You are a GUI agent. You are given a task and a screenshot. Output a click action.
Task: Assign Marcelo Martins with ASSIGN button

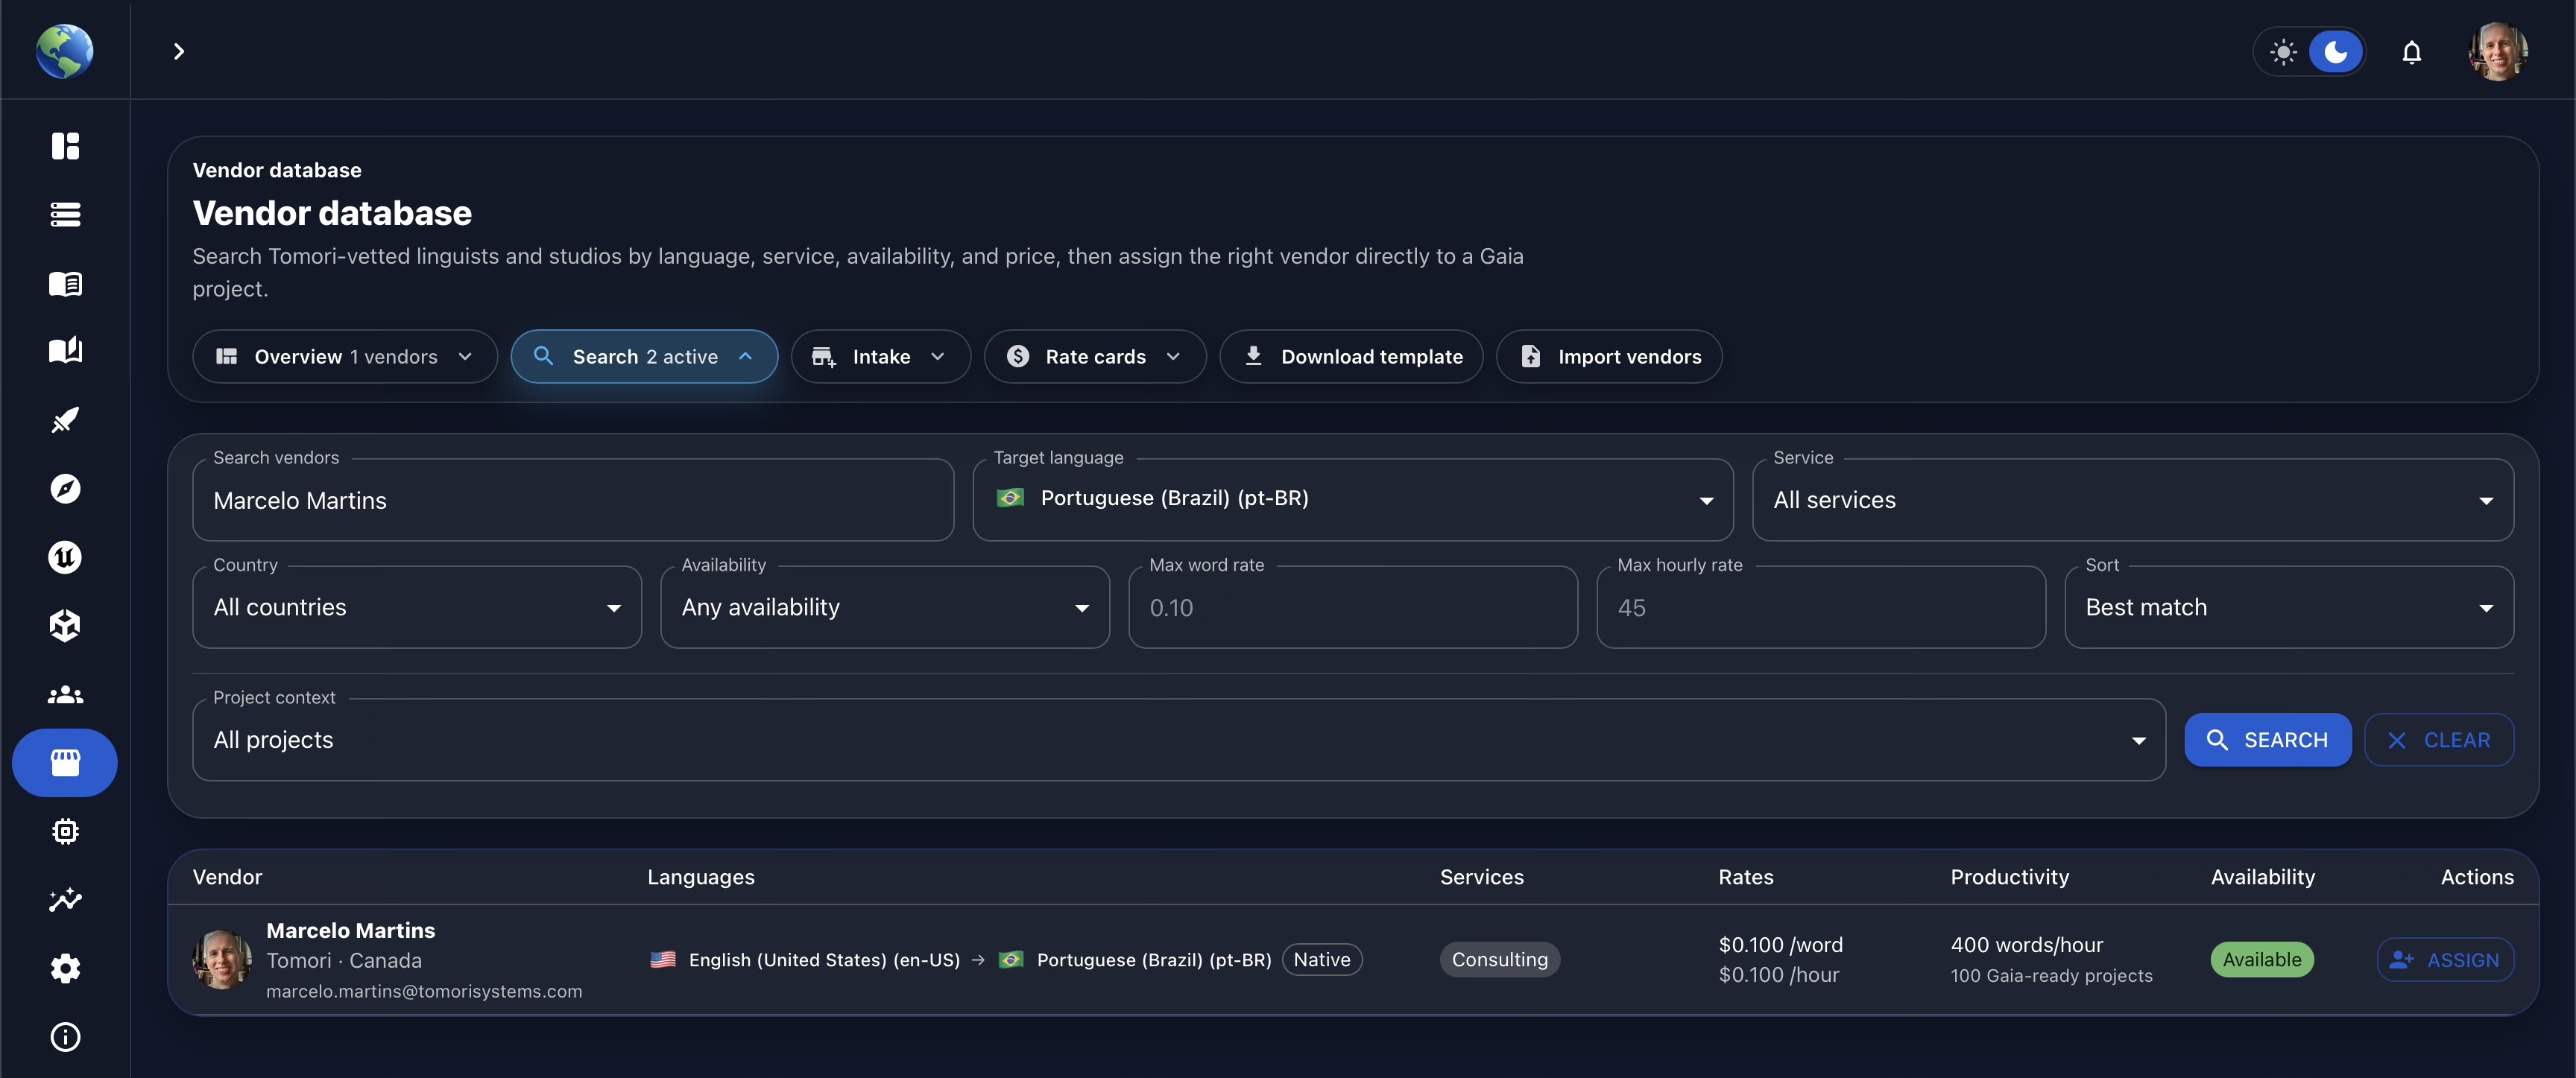pos(2445,960)
